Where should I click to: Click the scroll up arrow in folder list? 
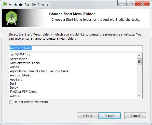[139, 55]
